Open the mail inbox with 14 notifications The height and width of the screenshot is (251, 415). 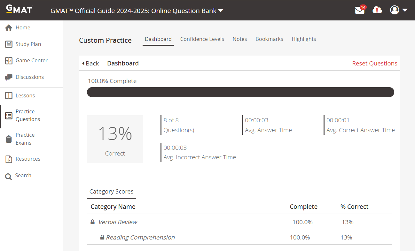click(360, 10)
